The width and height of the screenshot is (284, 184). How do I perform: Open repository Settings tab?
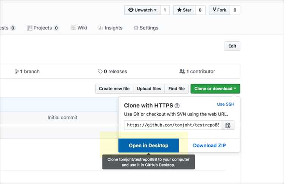point(146,28)
